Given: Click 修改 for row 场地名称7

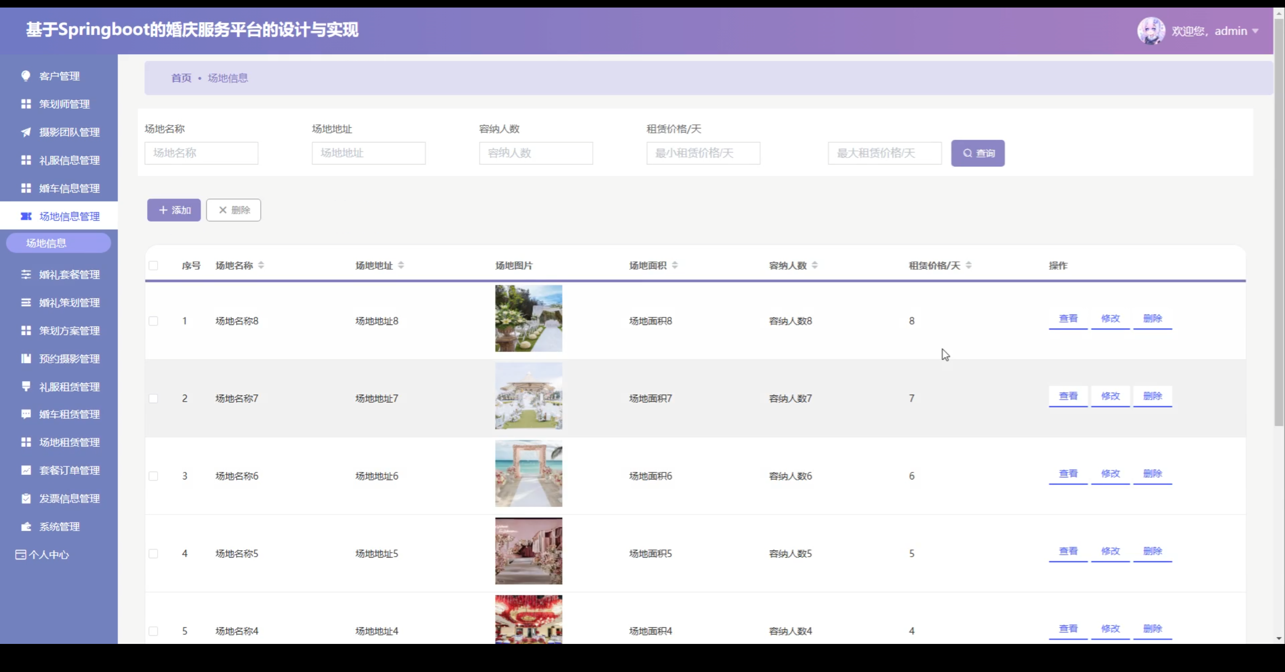Looking at the screenshot, I should click(1110, 396).
